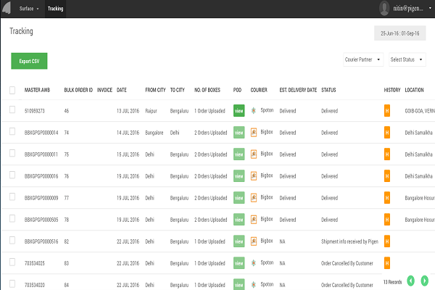Click Spoton courier icon for order 510999273
435x290 pixels.
click(x=254, y=111)
